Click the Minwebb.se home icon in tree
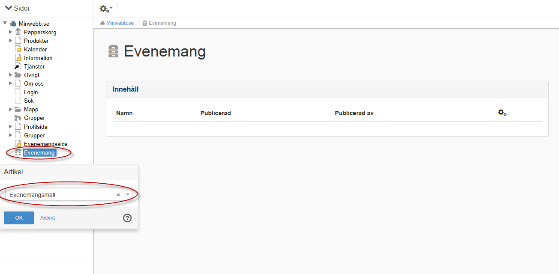The image size is (559, 274). click(x=13, y=24)
